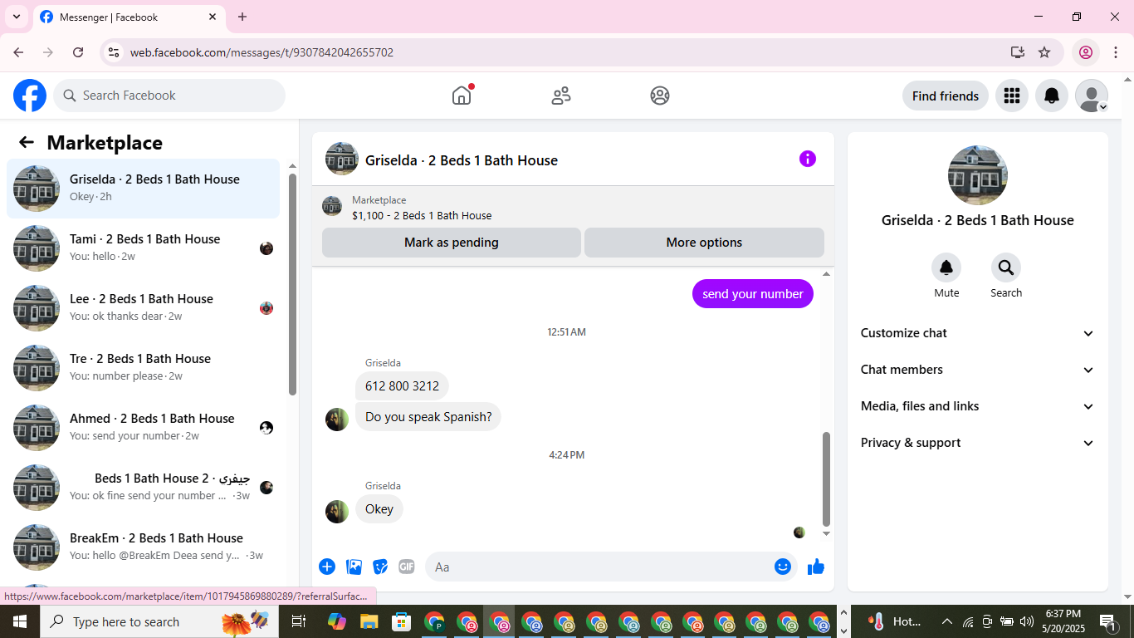This screenshot has width=1134, height=638.
Task: Open Tre 2 Beds 1 Bath conversation
Action: click(143, 368)
